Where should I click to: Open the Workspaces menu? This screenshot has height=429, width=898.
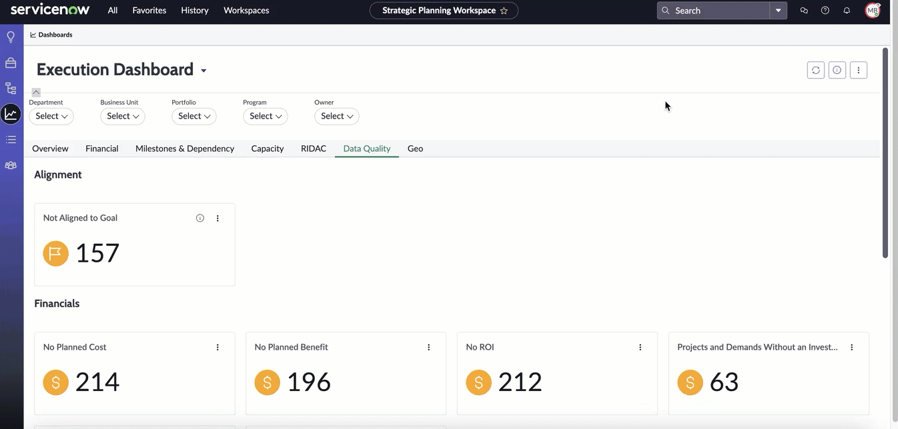(x=246, y=11)
